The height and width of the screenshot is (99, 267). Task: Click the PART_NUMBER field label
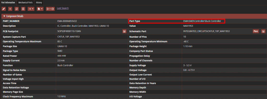tap(11, 21)
